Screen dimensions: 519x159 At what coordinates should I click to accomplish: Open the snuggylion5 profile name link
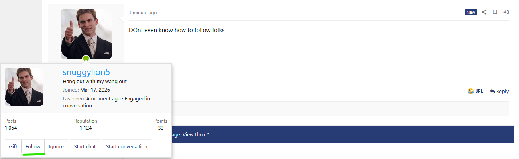[x=86, y=72]
